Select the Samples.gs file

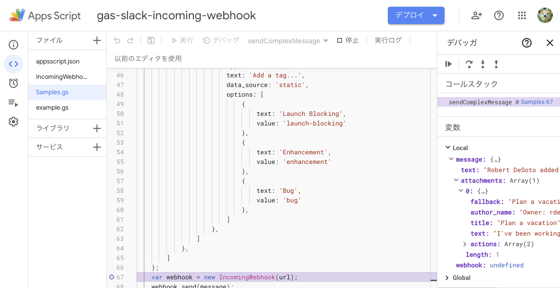click(67, 92)
